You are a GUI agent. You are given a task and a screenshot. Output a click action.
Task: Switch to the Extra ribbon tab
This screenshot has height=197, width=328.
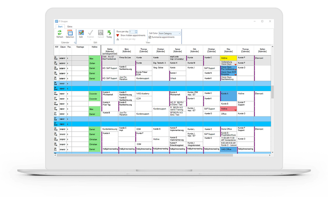pyautogui.click(x=70, y=27)
